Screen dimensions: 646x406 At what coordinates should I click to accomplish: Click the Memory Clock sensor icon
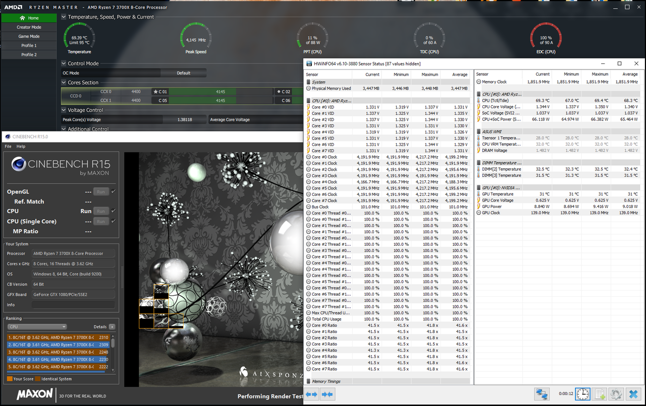tap(478, 82)
